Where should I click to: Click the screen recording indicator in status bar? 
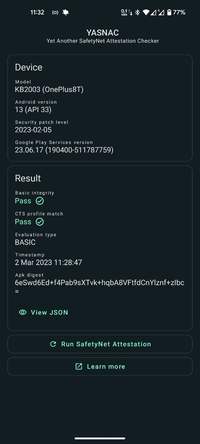click(55, 12)
